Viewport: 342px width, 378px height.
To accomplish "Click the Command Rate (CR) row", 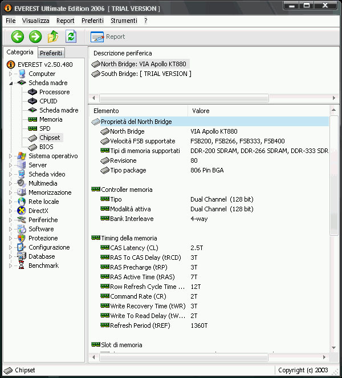I will 210,296.
